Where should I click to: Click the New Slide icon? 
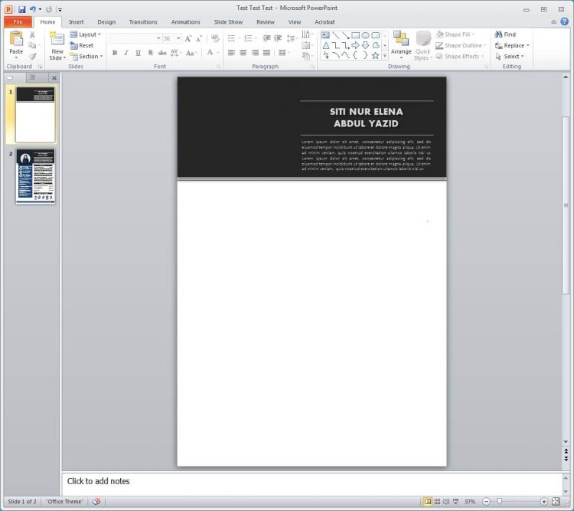(57, 39)
